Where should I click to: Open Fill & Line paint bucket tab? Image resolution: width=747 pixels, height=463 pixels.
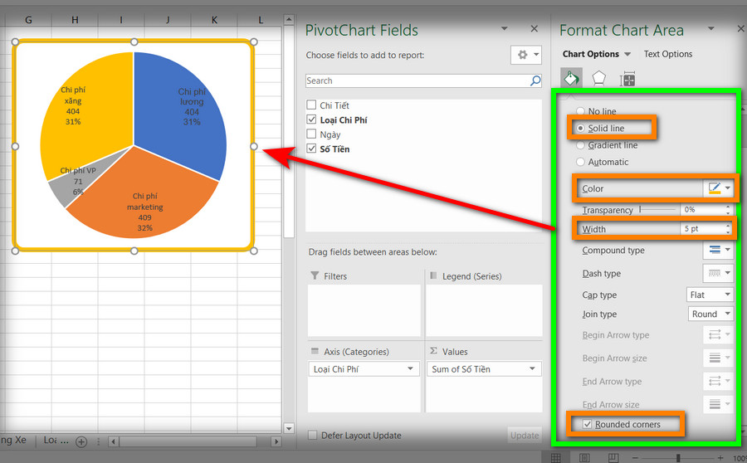click(x=571, y=78)
